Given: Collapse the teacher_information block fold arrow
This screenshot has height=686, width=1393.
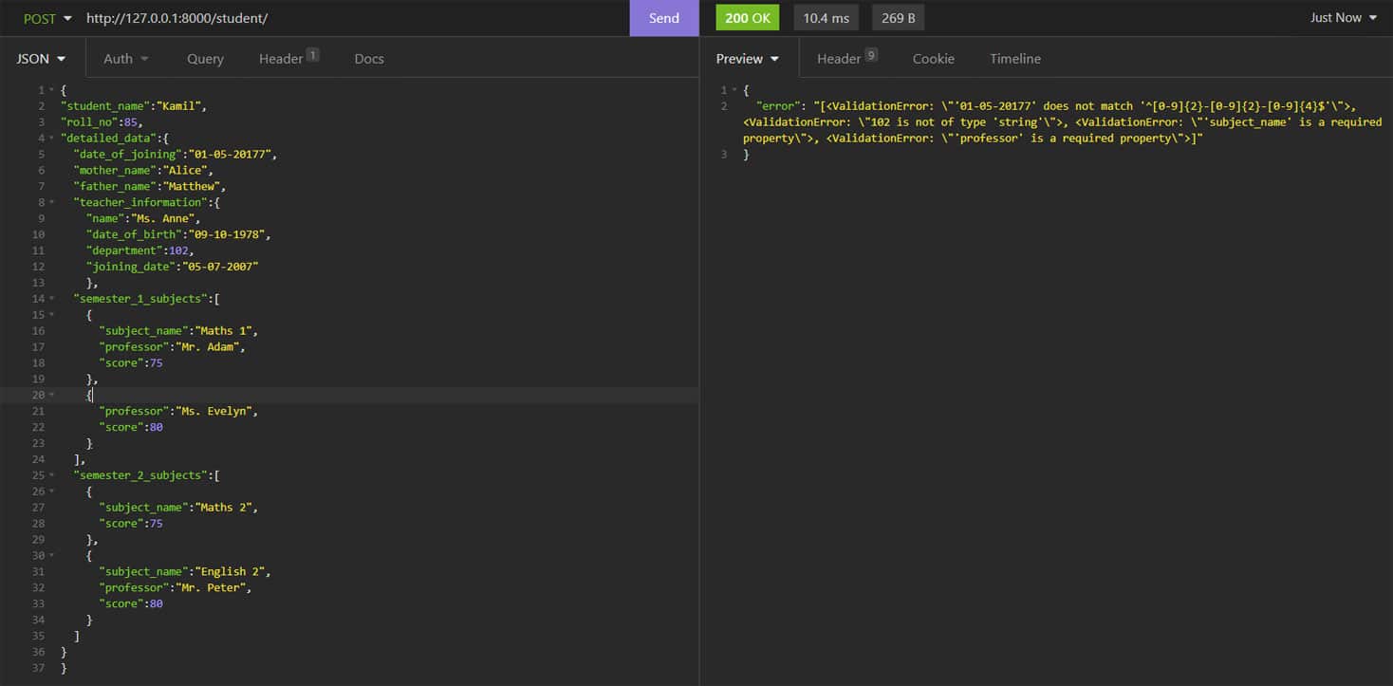Looking at the screenshot, I should coord(51,202).
